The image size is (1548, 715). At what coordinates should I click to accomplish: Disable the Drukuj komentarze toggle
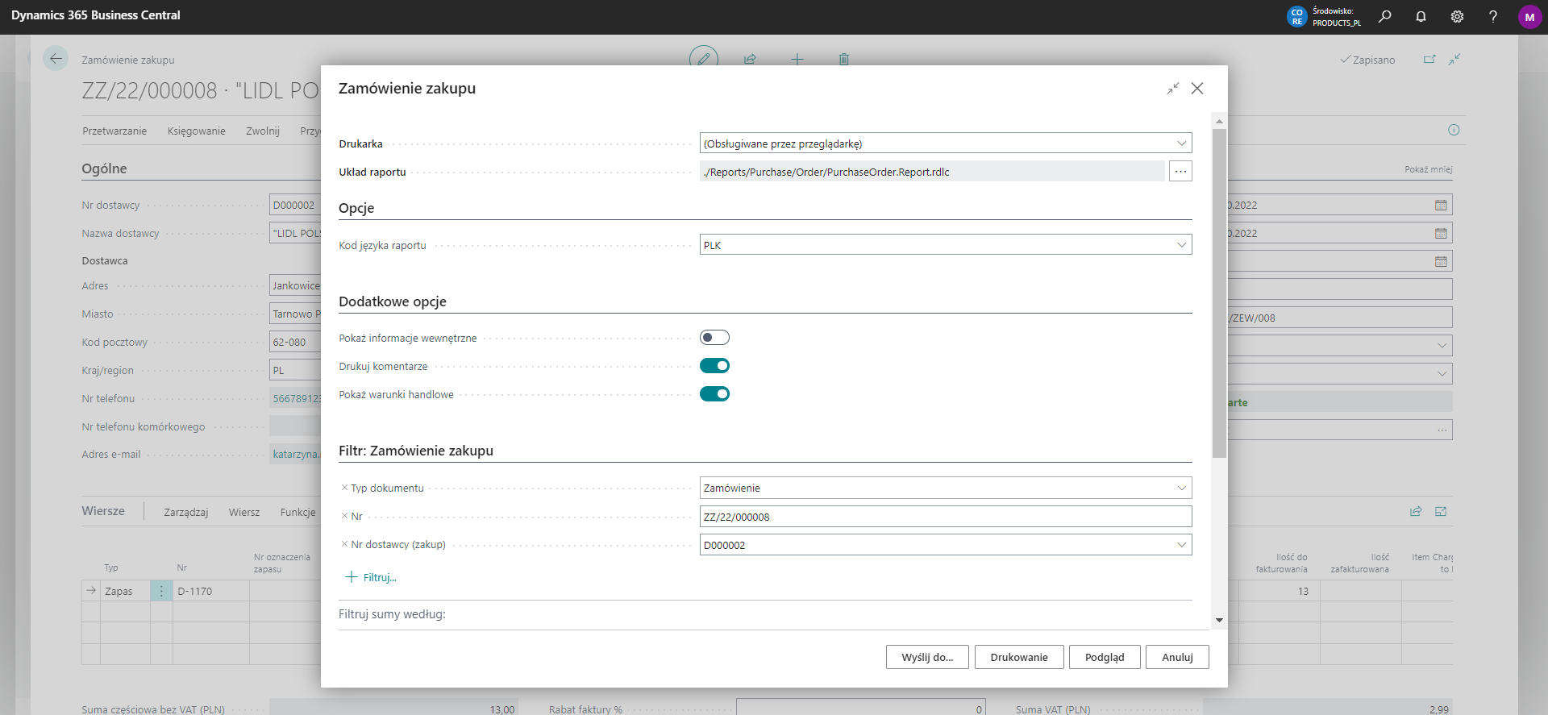(x=714, y=366)
